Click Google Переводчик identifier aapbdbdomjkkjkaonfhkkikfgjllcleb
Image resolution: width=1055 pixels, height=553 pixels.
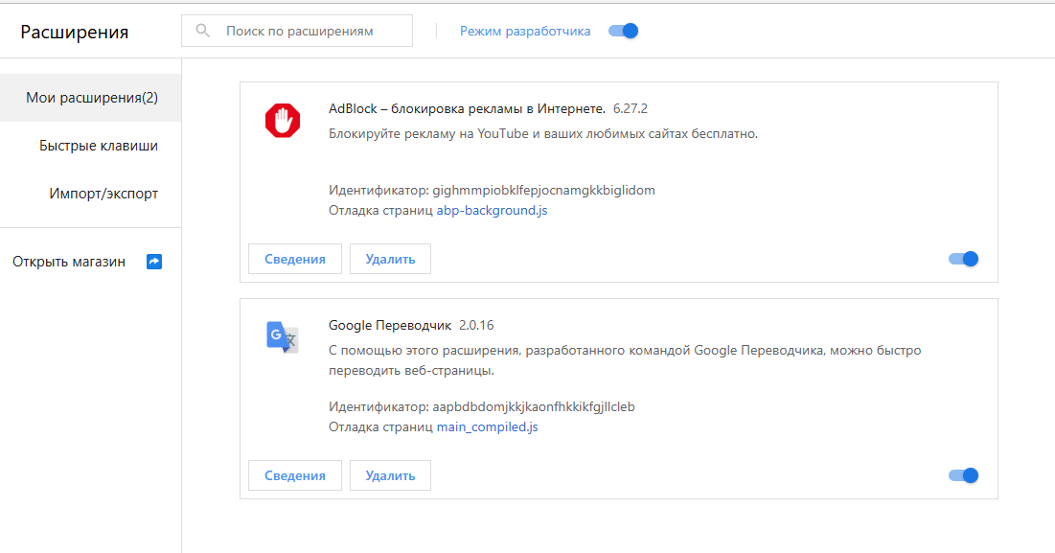pyautogui.click(x=534, y=407)
